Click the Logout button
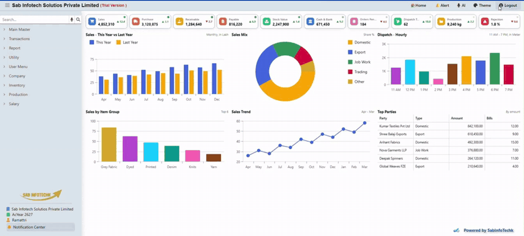The height and width of the screenshot is (236, 524). pos(508,5)
